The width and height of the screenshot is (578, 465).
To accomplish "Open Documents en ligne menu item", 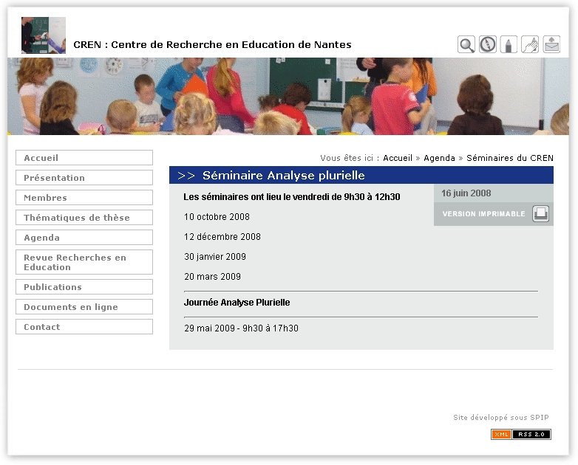I will pyautogui.click(x=84, y=307).
